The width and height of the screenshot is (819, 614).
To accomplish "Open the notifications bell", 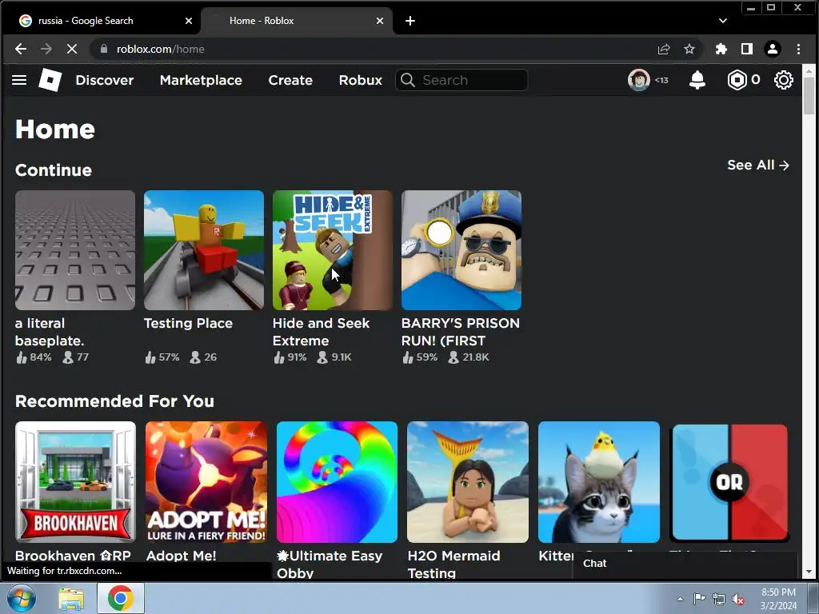I will pos(697,80).
